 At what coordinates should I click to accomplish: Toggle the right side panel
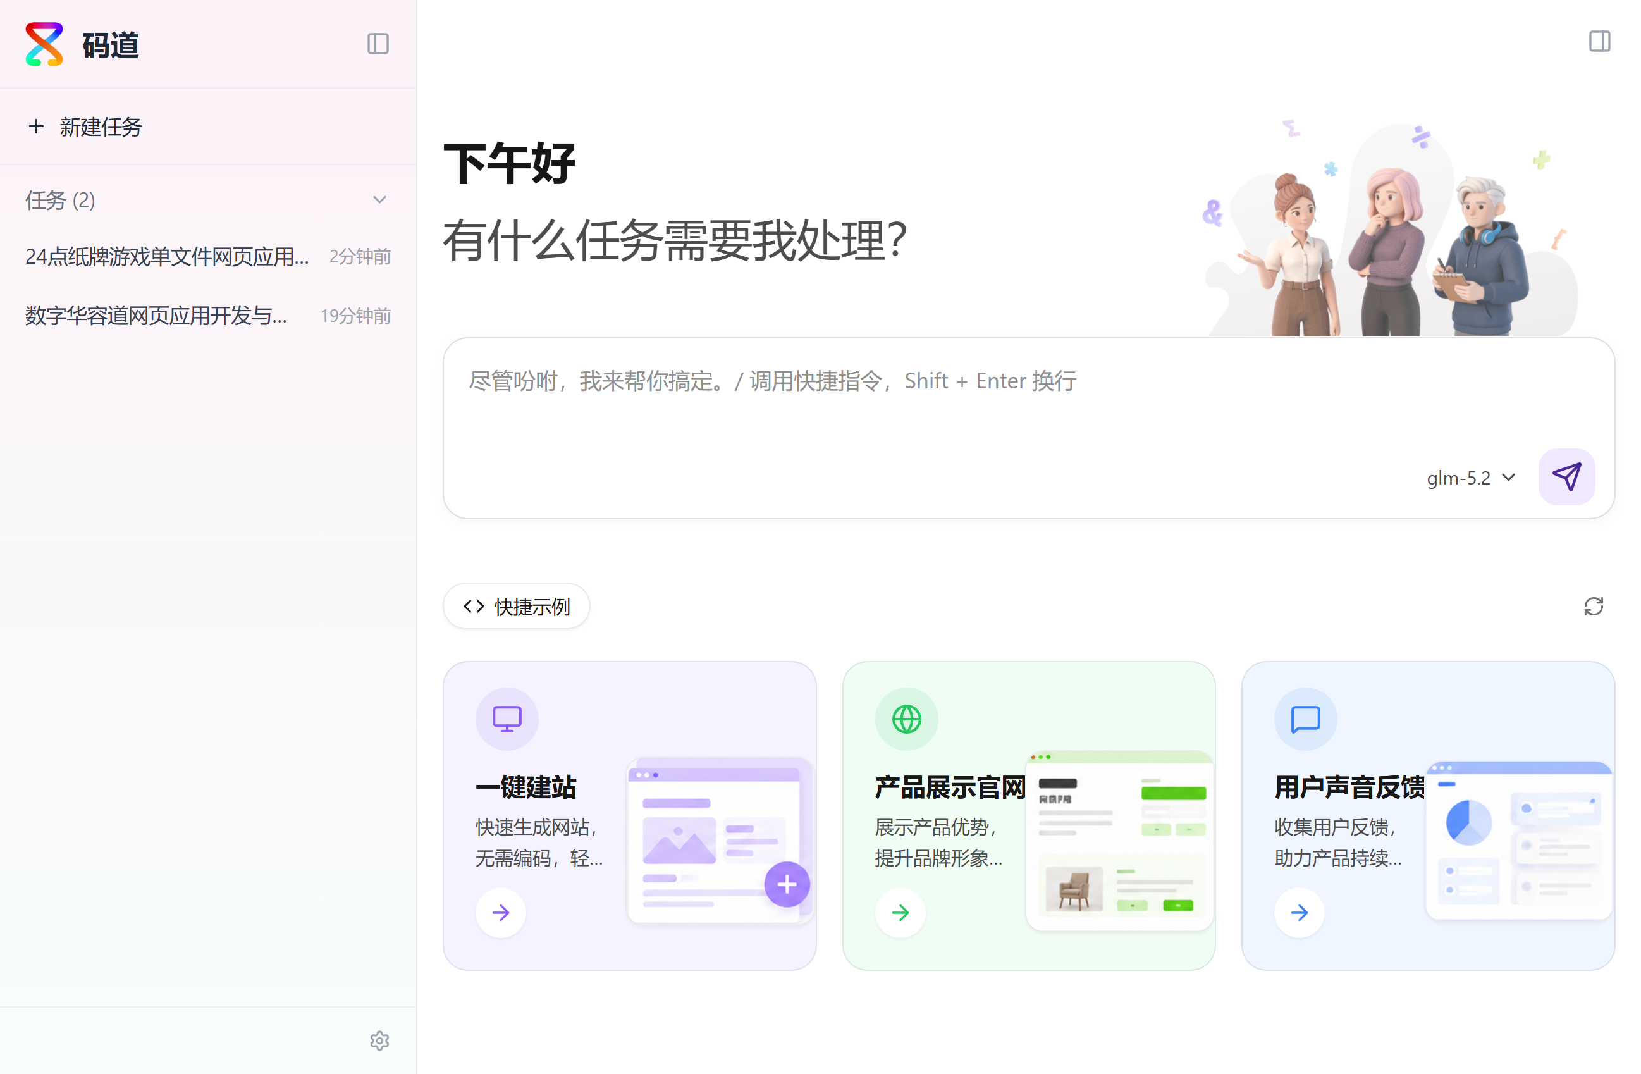pos(1600,41)
